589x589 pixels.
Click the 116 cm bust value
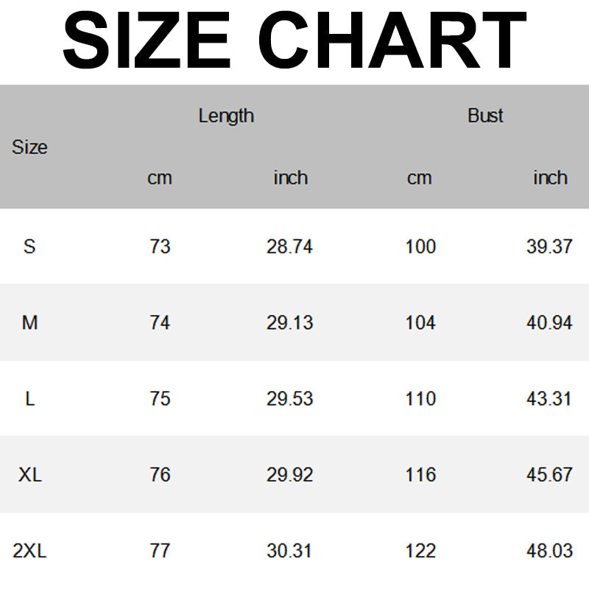pyautogui.click(x=420, y=475)
